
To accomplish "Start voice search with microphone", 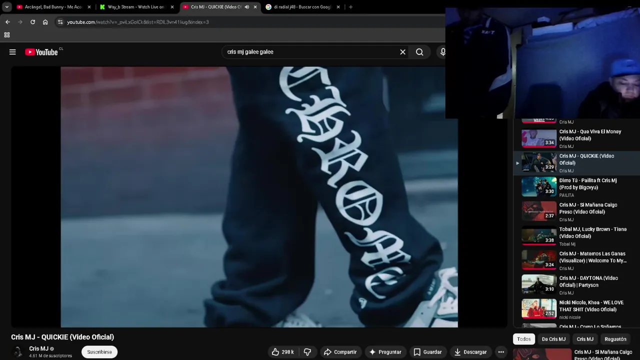I will click(442, 52).
